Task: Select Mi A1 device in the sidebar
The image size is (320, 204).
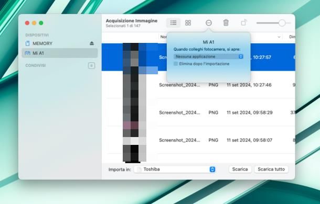Action: [60, 53]
